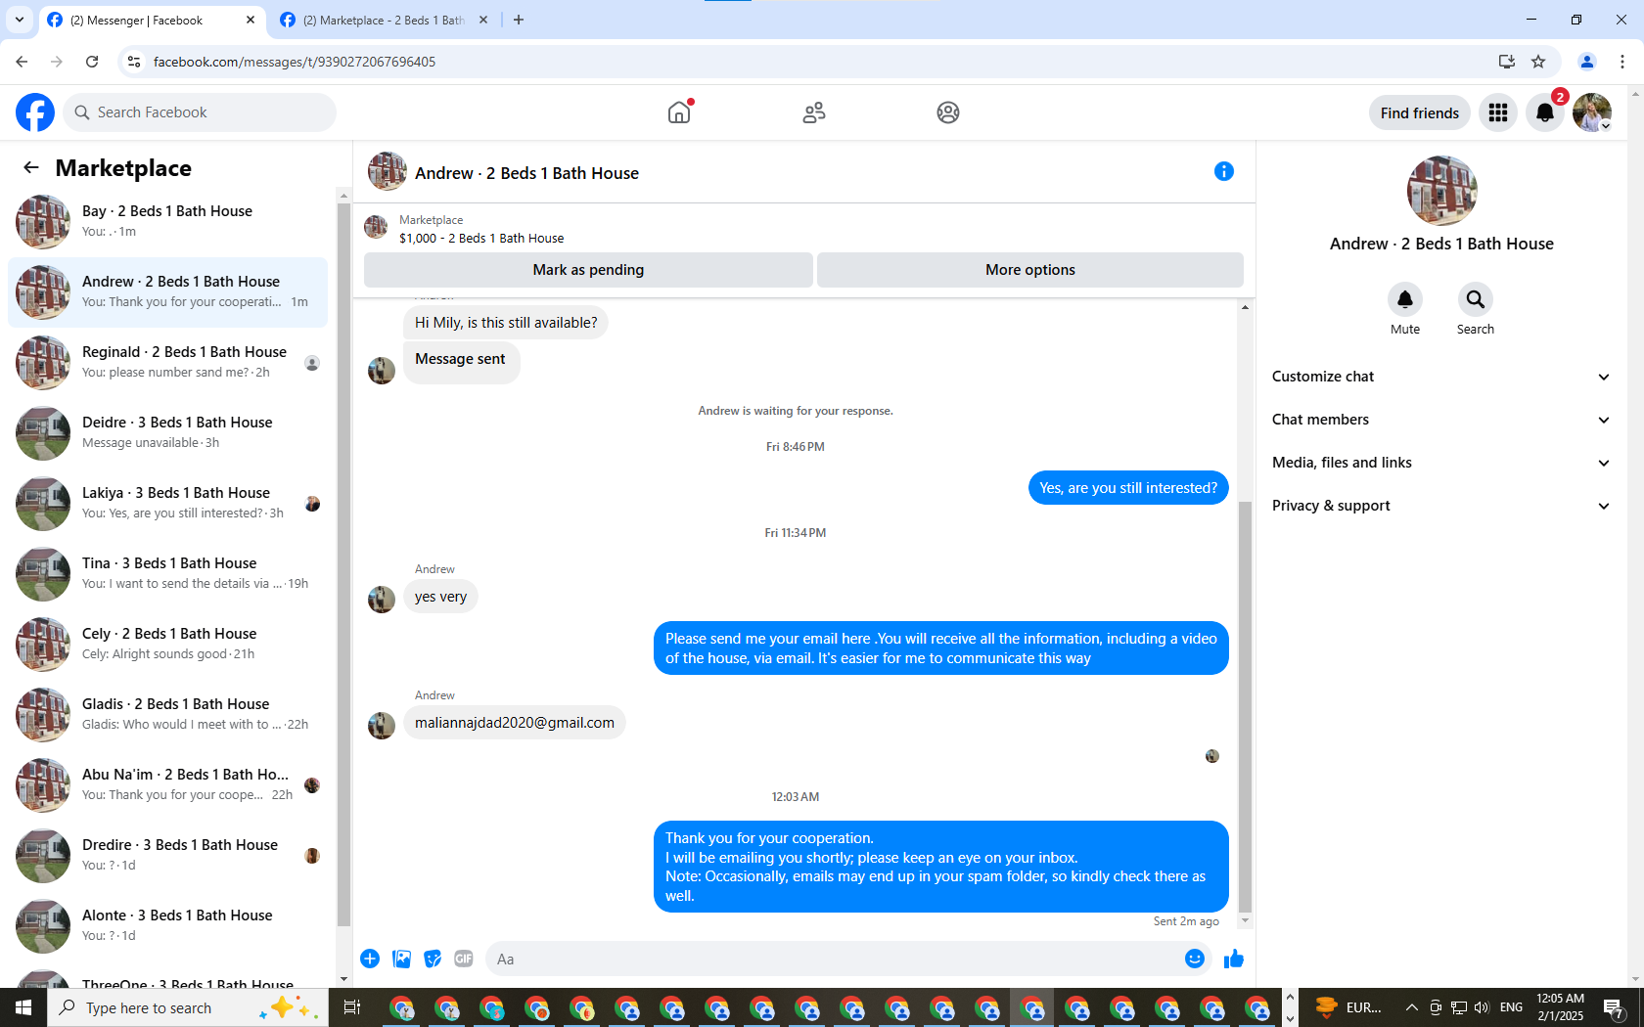1644x1027 pixels.
Task: Click the Find friends button
Action: click(1419, 112)
